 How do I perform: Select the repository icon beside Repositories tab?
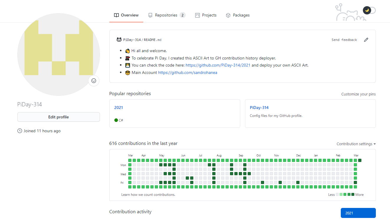pos(151,15)
